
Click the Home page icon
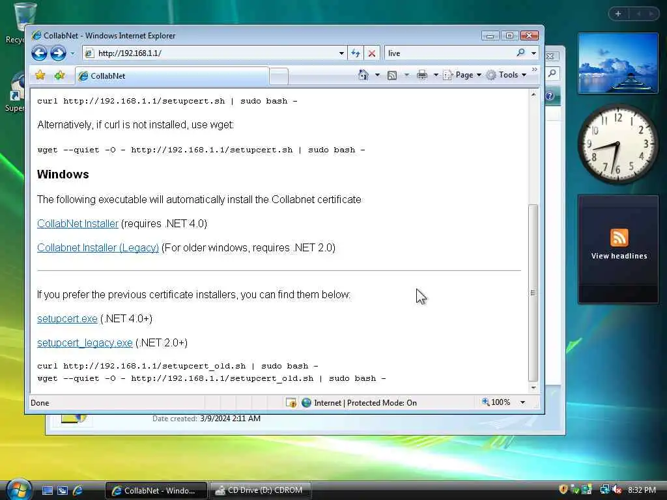[363, 75]
